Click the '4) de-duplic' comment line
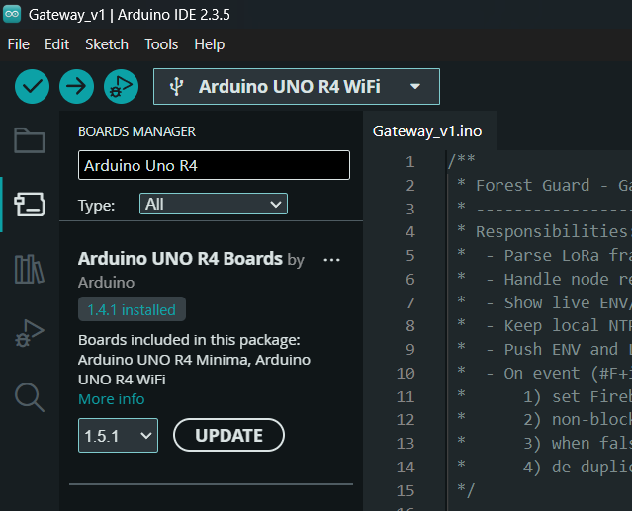632x511 pixels. click(544, 468)
